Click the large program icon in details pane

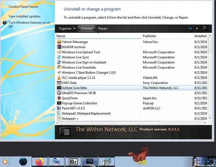coord(66,132)
